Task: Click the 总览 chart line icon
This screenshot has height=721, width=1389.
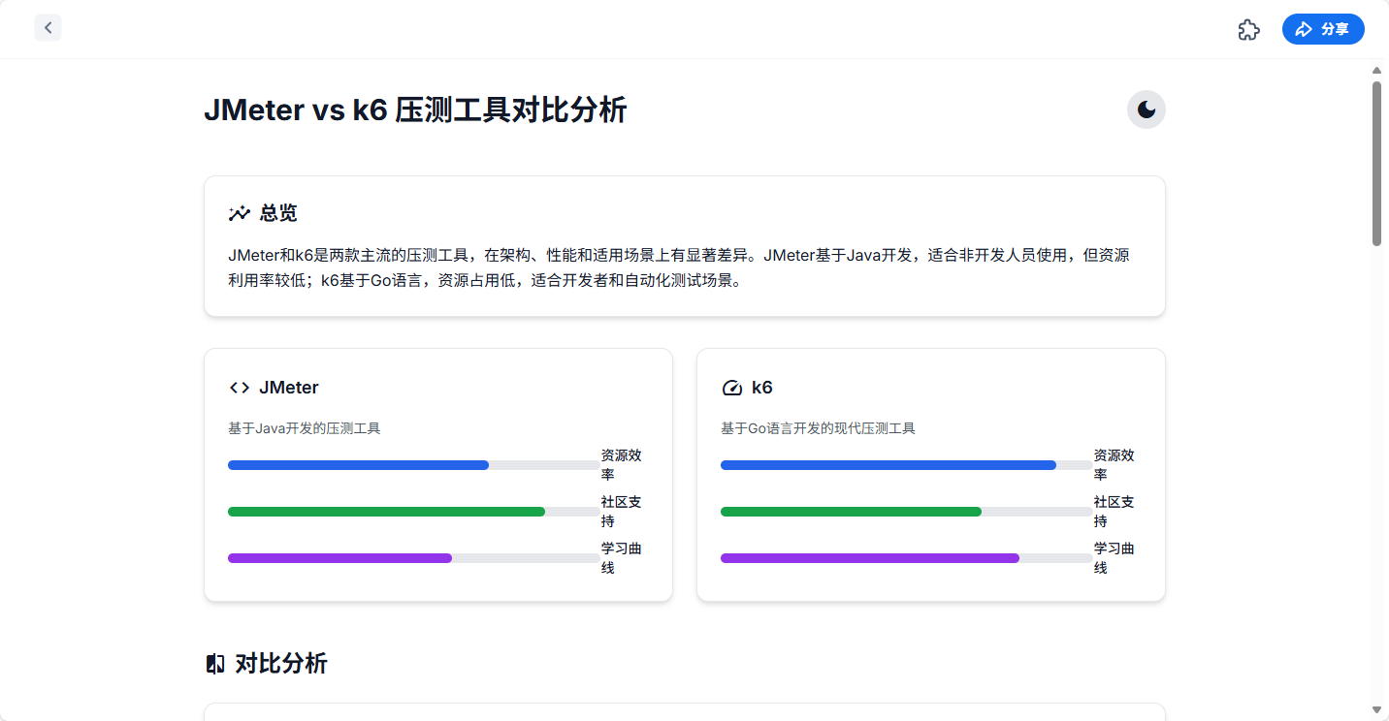Action: pyautogui.click(x=239, y=213)
